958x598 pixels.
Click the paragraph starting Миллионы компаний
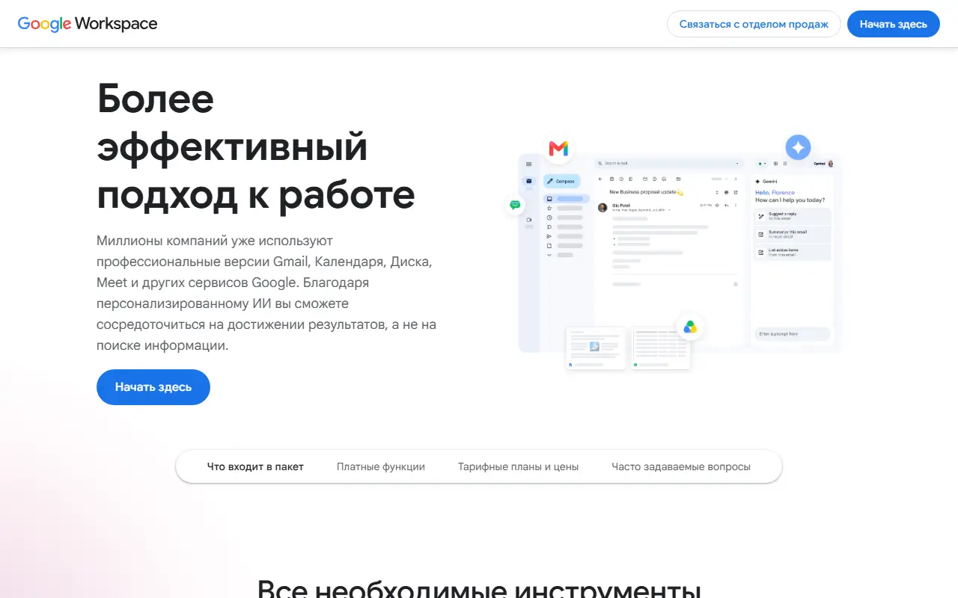pos(266,293)
